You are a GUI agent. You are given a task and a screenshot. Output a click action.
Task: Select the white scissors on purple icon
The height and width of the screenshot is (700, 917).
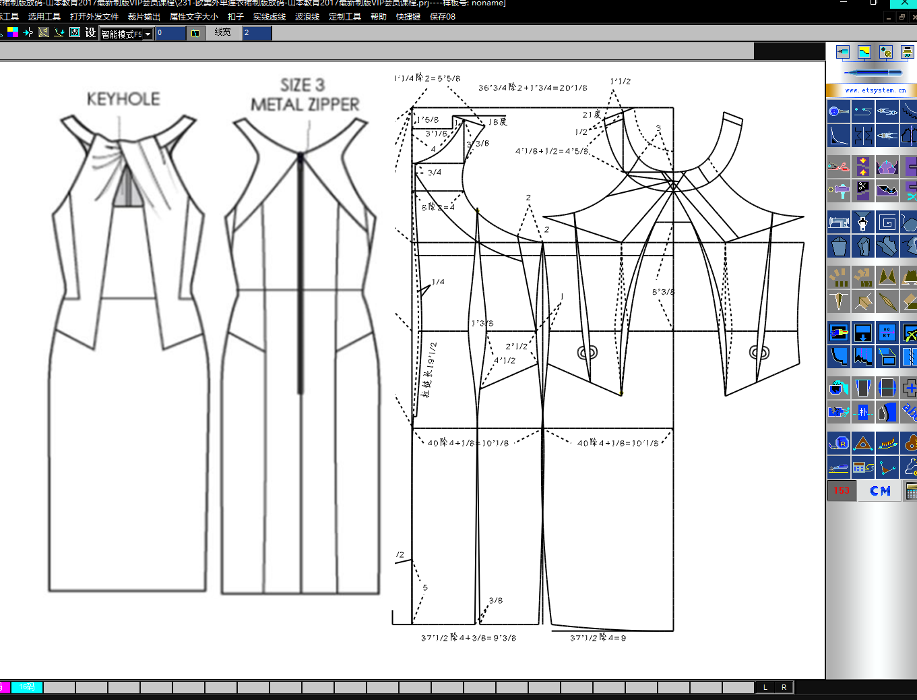pos(863,191)
